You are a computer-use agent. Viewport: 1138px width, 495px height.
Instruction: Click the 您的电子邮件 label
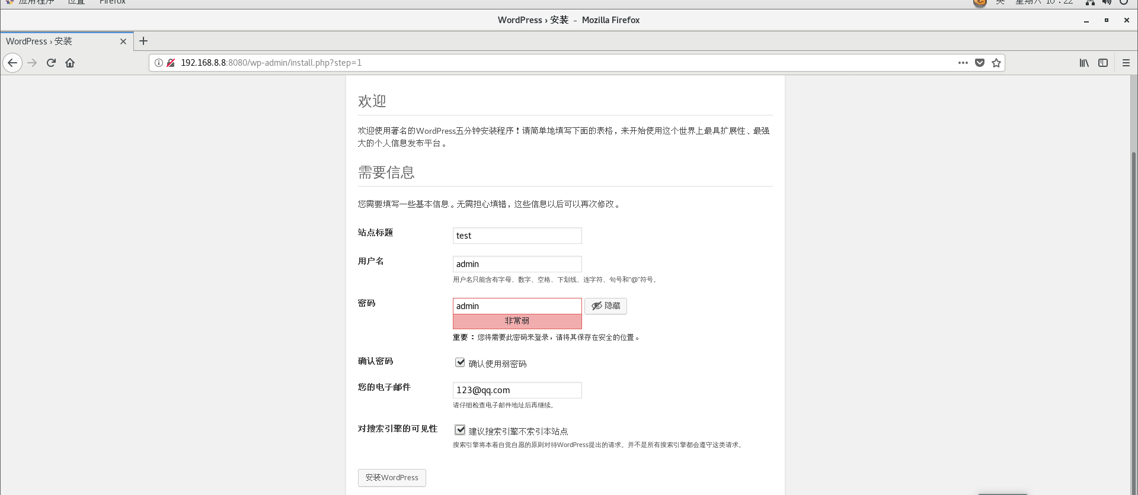(384, 387)
